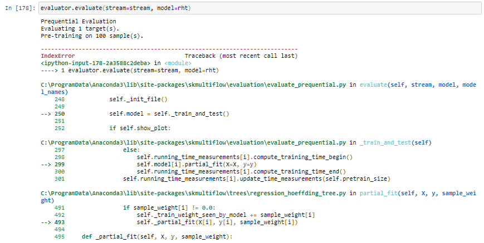The width and height of the screenshot is (484, 243).
Task: Click the _train_and_test(self) function name
Action: tap(395, 142)
